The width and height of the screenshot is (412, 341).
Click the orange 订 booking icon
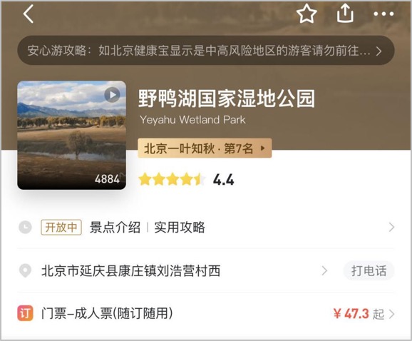(x=25, y=313)
